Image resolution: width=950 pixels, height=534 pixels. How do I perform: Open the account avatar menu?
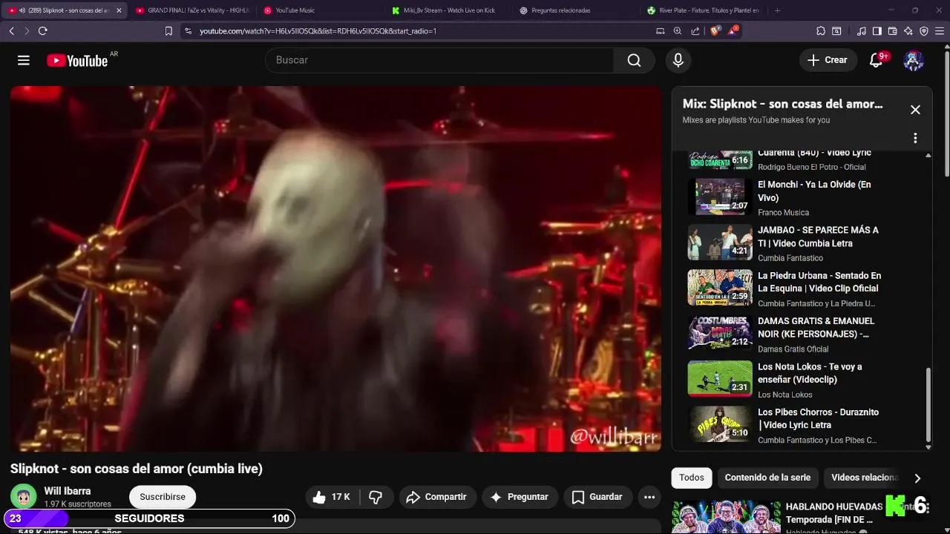click(914, 60)
